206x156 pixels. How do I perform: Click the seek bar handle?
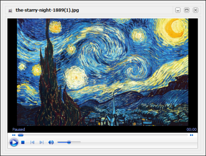21,135
